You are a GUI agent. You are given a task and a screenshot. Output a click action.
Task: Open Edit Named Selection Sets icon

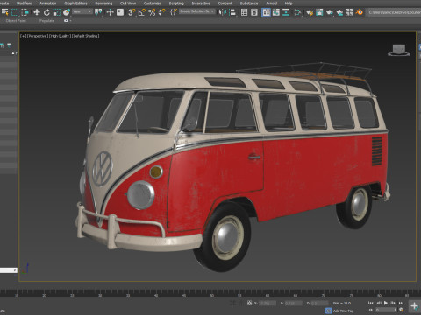174,12
